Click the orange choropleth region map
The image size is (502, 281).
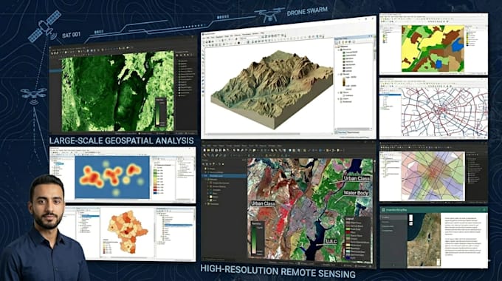[x=128, y=231]
